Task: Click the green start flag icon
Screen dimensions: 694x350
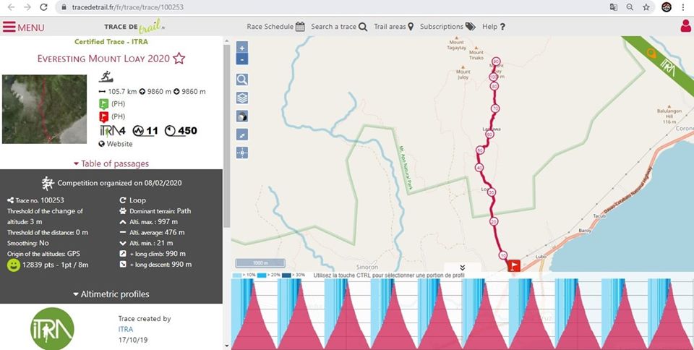Action: pos(103,104)
